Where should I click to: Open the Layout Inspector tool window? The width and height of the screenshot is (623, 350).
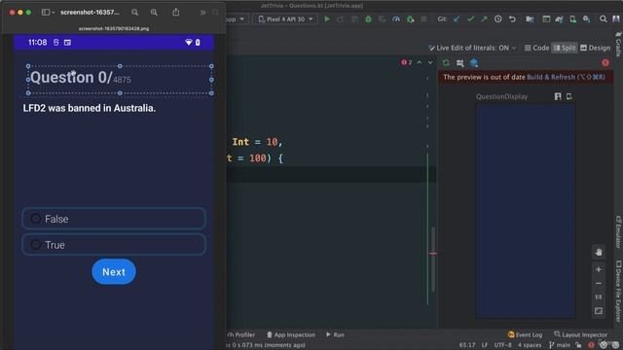[x=580, y=334]
